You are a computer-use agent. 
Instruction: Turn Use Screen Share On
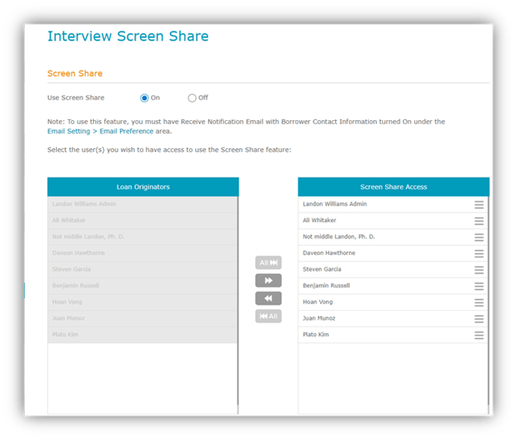point(145,98)
